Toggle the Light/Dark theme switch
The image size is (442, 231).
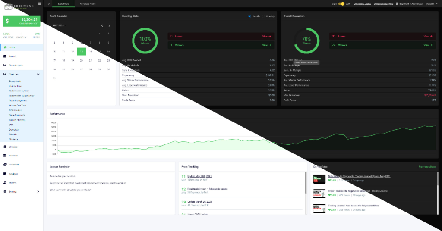[342, 3]
